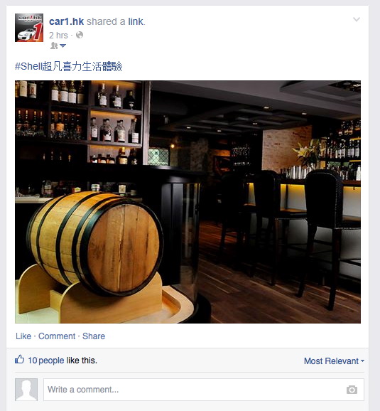Expand the audience selector arrow
The height and width of the screenshot is (411, 380).
click(x=63, y=46)
